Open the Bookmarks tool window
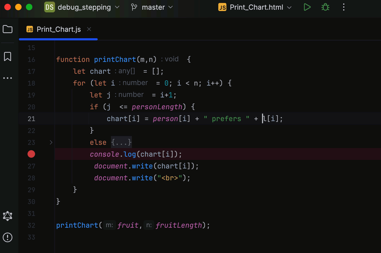This screenshot has height=253, width=381. (x=8, y=57)
